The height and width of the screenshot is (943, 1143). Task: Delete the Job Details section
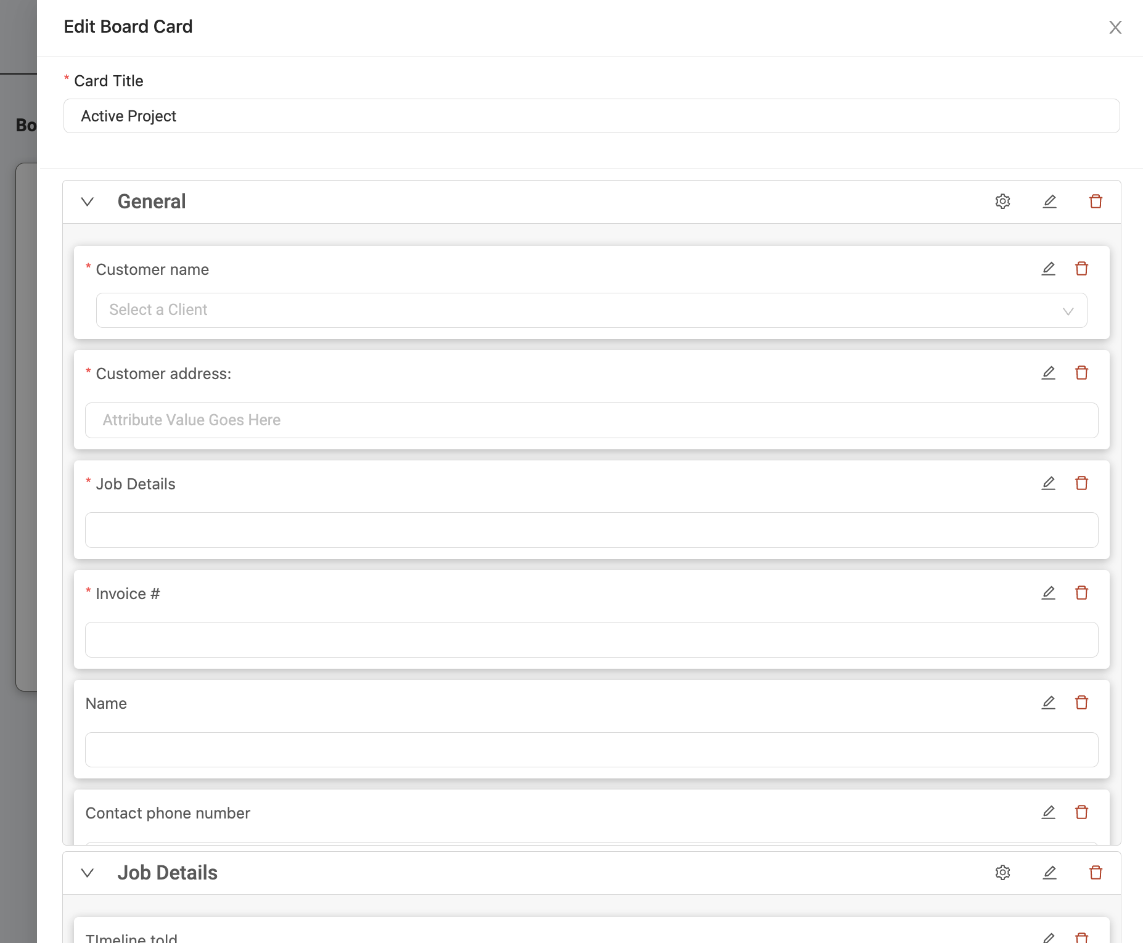click(1096, 873)
